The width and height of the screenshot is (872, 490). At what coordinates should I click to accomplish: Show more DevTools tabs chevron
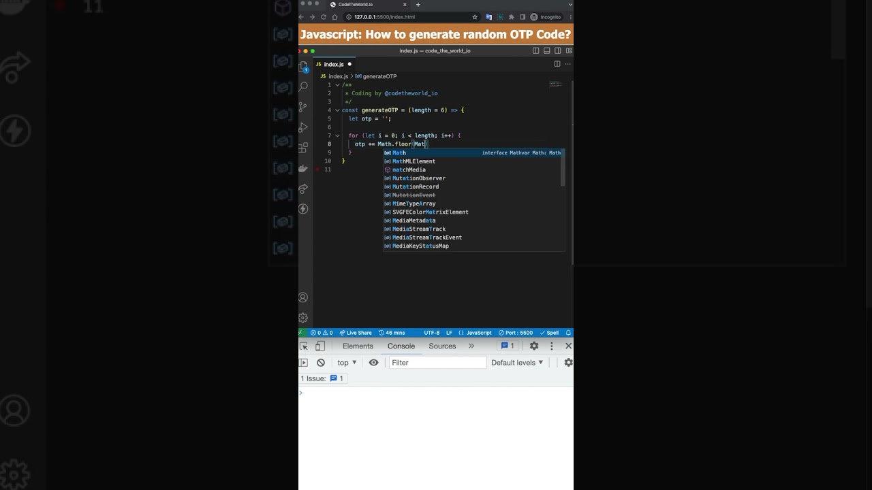click(471, 346)
